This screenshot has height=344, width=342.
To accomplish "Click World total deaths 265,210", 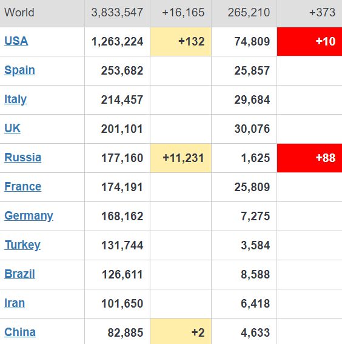I will coord(249,12).
